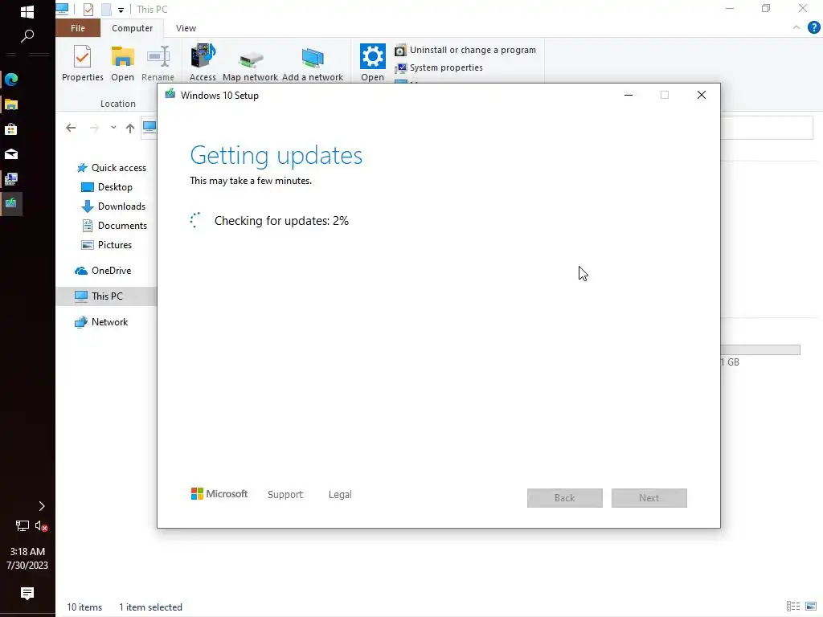Click new folder icon in title bar toolbar

(x=106, y=10)
